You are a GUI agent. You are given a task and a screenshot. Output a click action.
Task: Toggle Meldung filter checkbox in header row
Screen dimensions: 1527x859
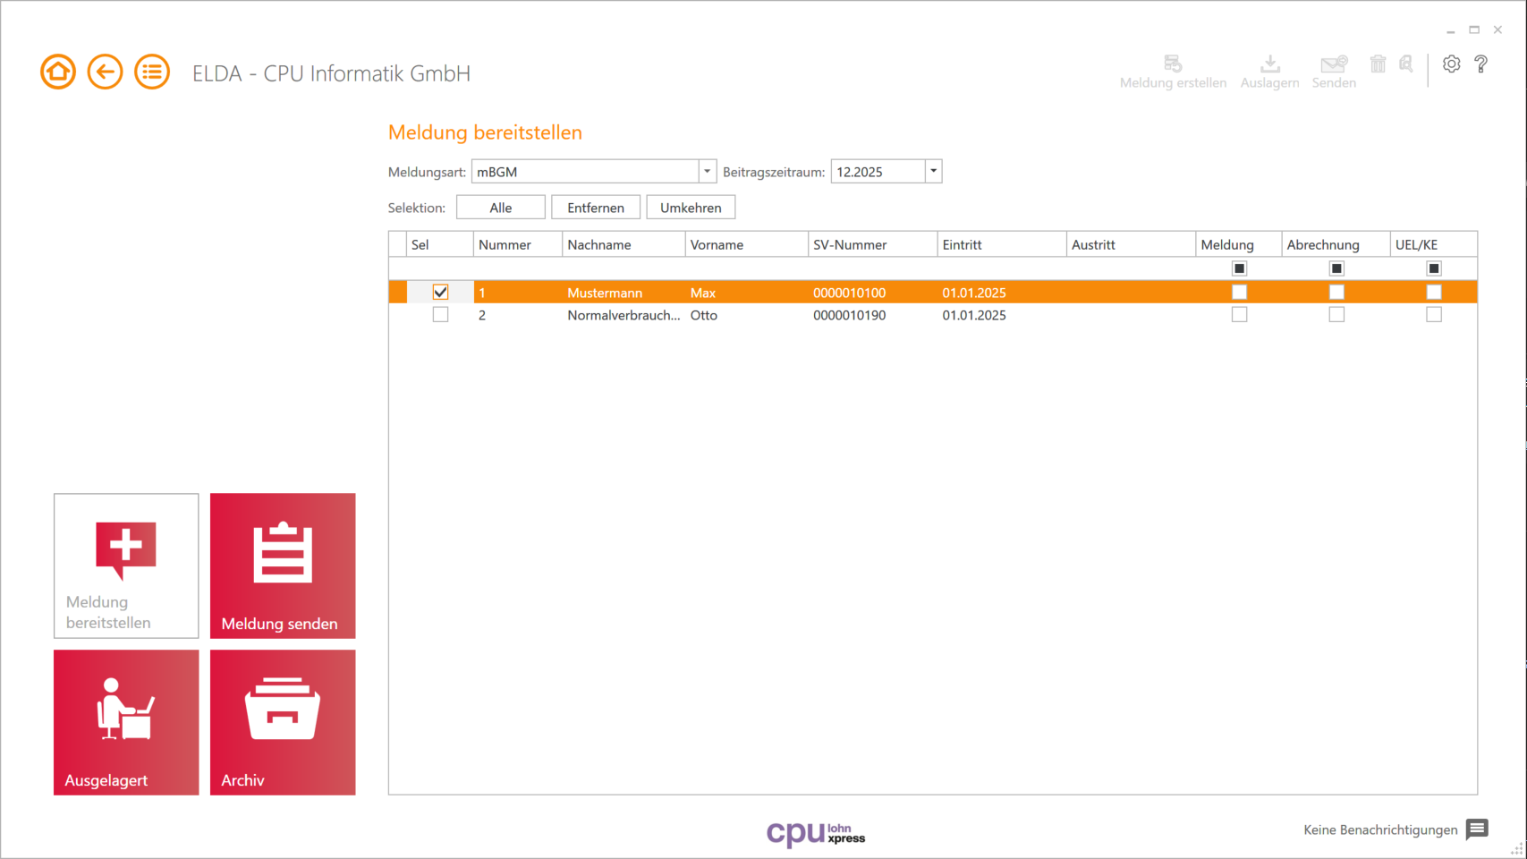point(1239,268)
